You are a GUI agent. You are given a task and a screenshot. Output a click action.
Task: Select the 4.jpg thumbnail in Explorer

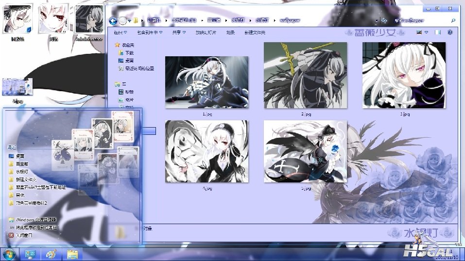tap(207, 151)
